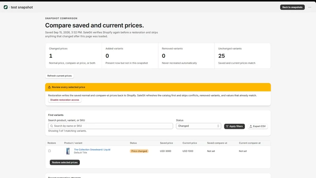The height and width of the screenshot is (178, 316).
Task: Click the Changed prices count card
Action: pos(73,56)
